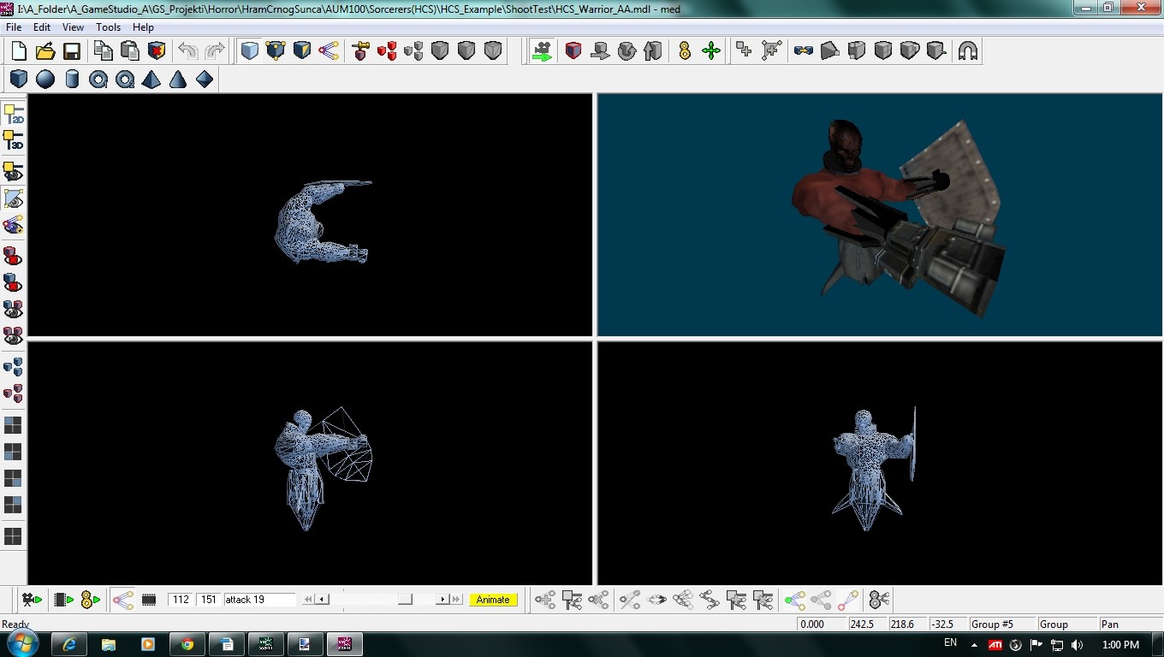Open a model file with folder icon
Image resolution: width=1164 pixels, height=657 pixels.
pos(45,51)
